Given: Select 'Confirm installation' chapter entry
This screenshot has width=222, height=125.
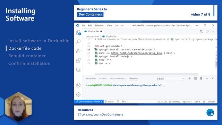Looking at the screenshot, I should pyautogui.click(x=29, y=63).
